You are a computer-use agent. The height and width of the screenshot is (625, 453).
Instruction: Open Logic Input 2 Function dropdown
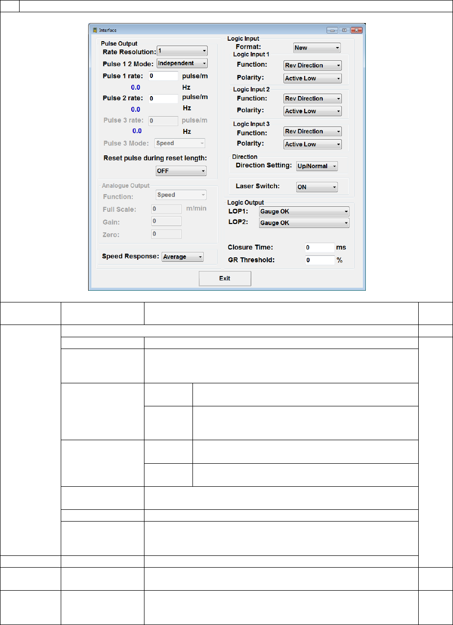pos(312,99)
